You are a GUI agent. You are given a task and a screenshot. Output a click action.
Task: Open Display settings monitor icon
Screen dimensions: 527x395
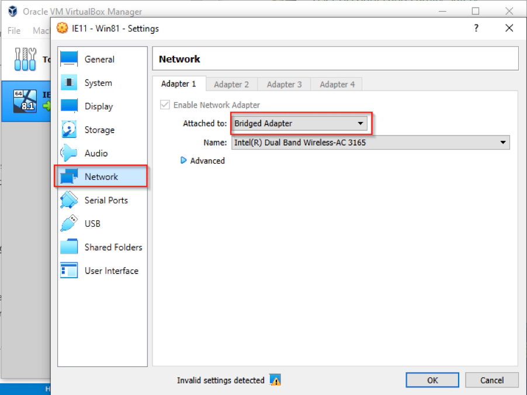coord(69,106)
